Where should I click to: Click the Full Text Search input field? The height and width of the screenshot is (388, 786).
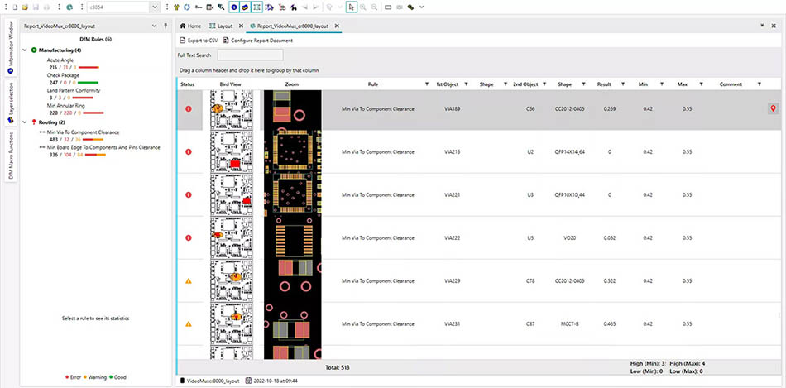[x=250, y=55]
